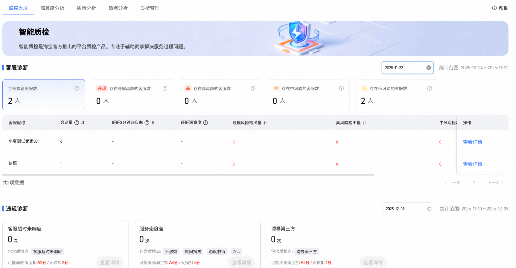This screenshot has width=516, height=268.
Task: Go to 下一页 next page
Action: coord(496,182)
